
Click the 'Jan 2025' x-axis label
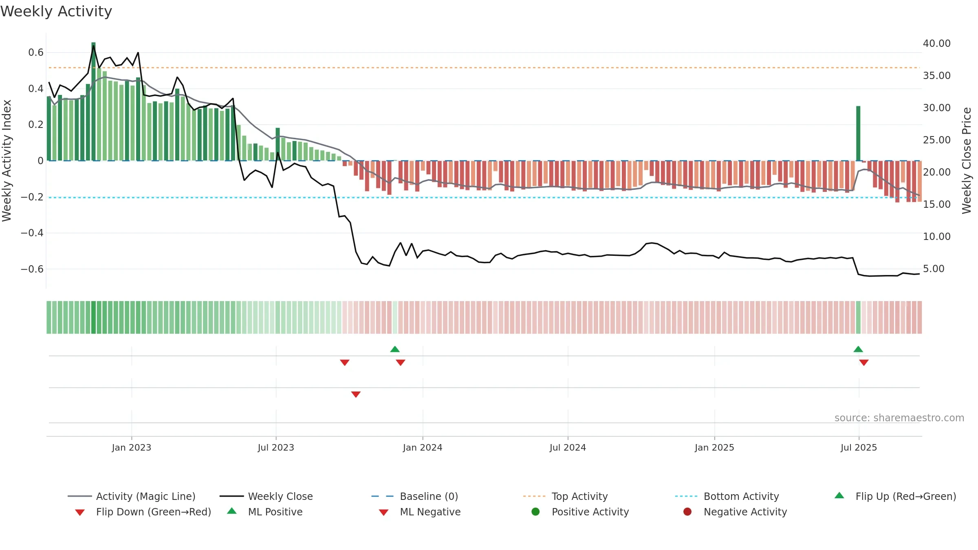[714, 447]
